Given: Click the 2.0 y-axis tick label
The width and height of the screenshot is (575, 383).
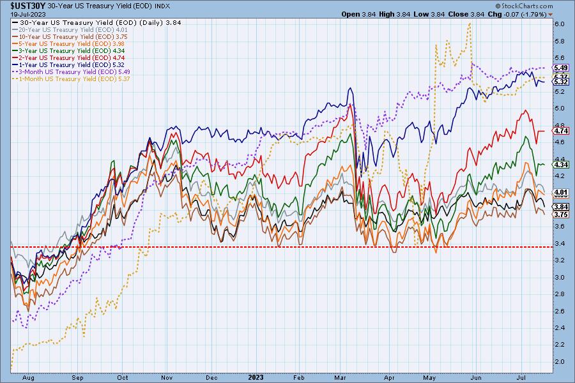Looking at the screenshot, I should [x=560, y=362].
